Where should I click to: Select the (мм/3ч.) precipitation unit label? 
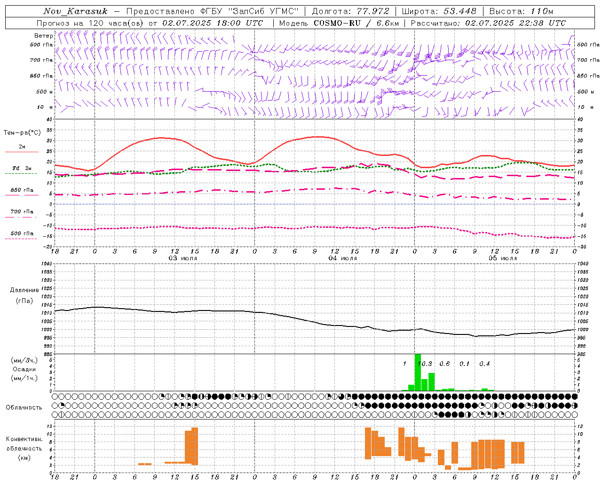24,360
